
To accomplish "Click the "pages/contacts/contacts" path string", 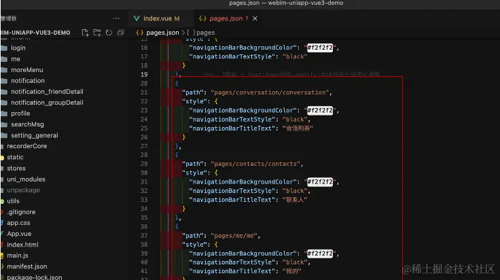I will pos(255,164).
